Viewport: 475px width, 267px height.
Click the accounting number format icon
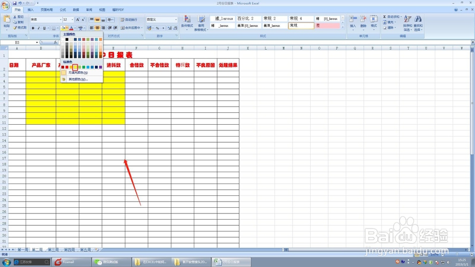tap(149, 28)
